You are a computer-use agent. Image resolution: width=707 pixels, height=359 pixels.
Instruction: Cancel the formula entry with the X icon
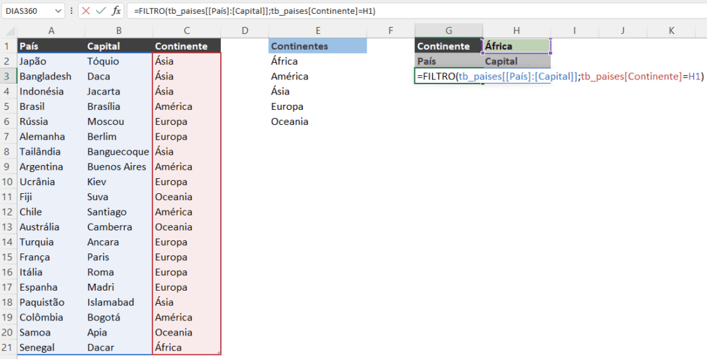click(x=86, y=11)
